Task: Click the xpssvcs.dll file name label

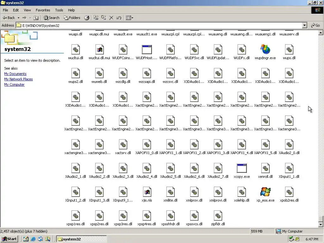Action: coord(194,224)
